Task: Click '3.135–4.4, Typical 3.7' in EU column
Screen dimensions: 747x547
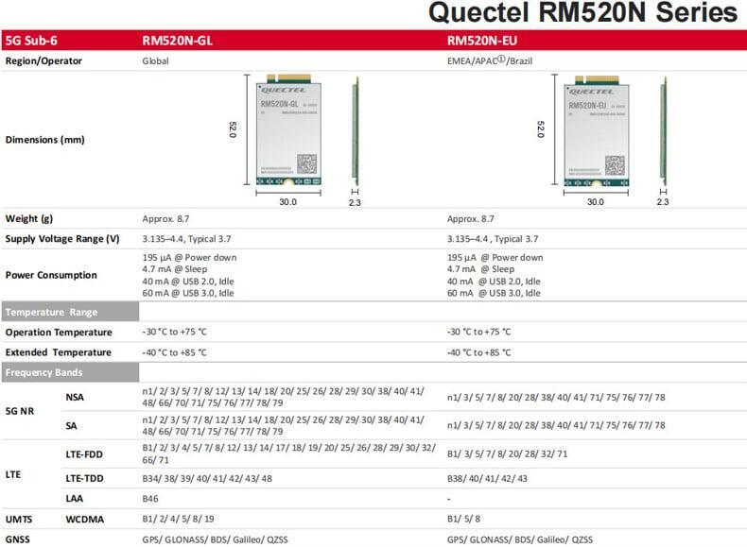Action: tap(493, 239)
